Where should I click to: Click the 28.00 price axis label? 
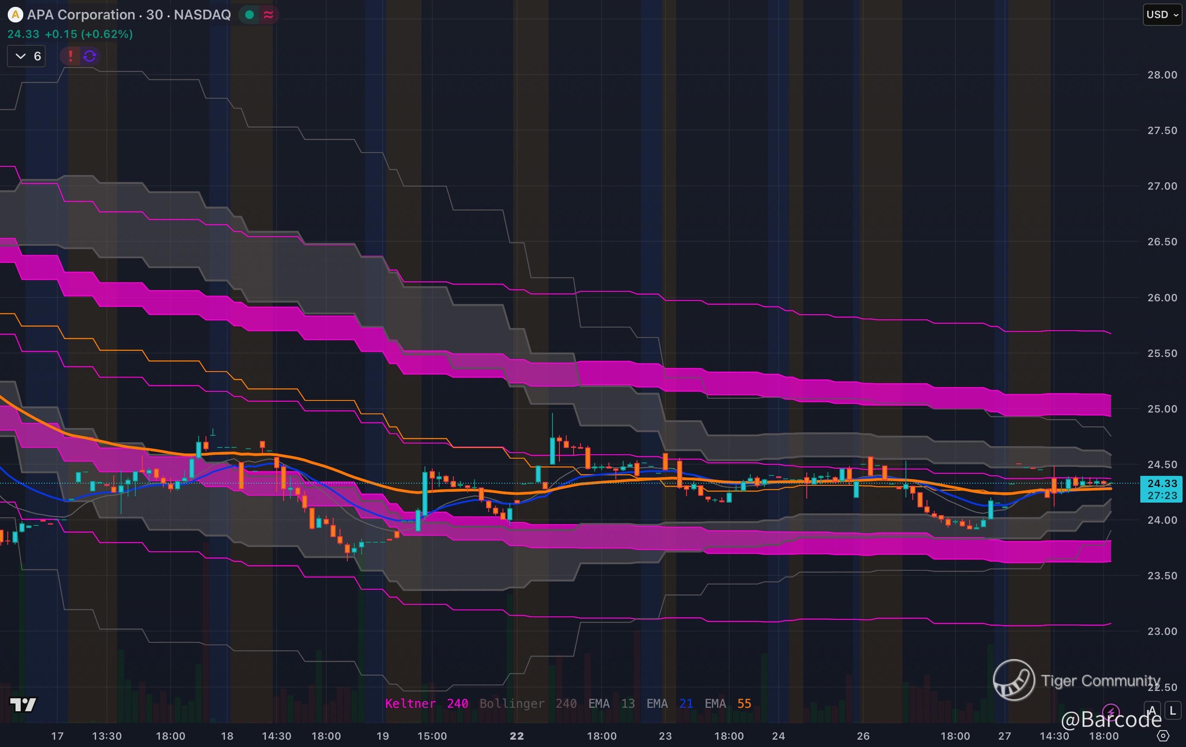click(1162, 75)
